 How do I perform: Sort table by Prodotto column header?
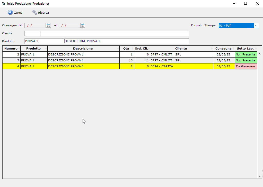pyautogui.click(x=33, y=48)
